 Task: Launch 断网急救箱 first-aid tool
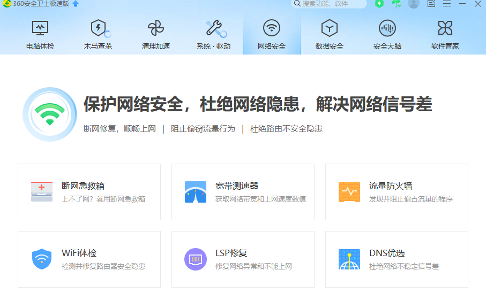89,192
